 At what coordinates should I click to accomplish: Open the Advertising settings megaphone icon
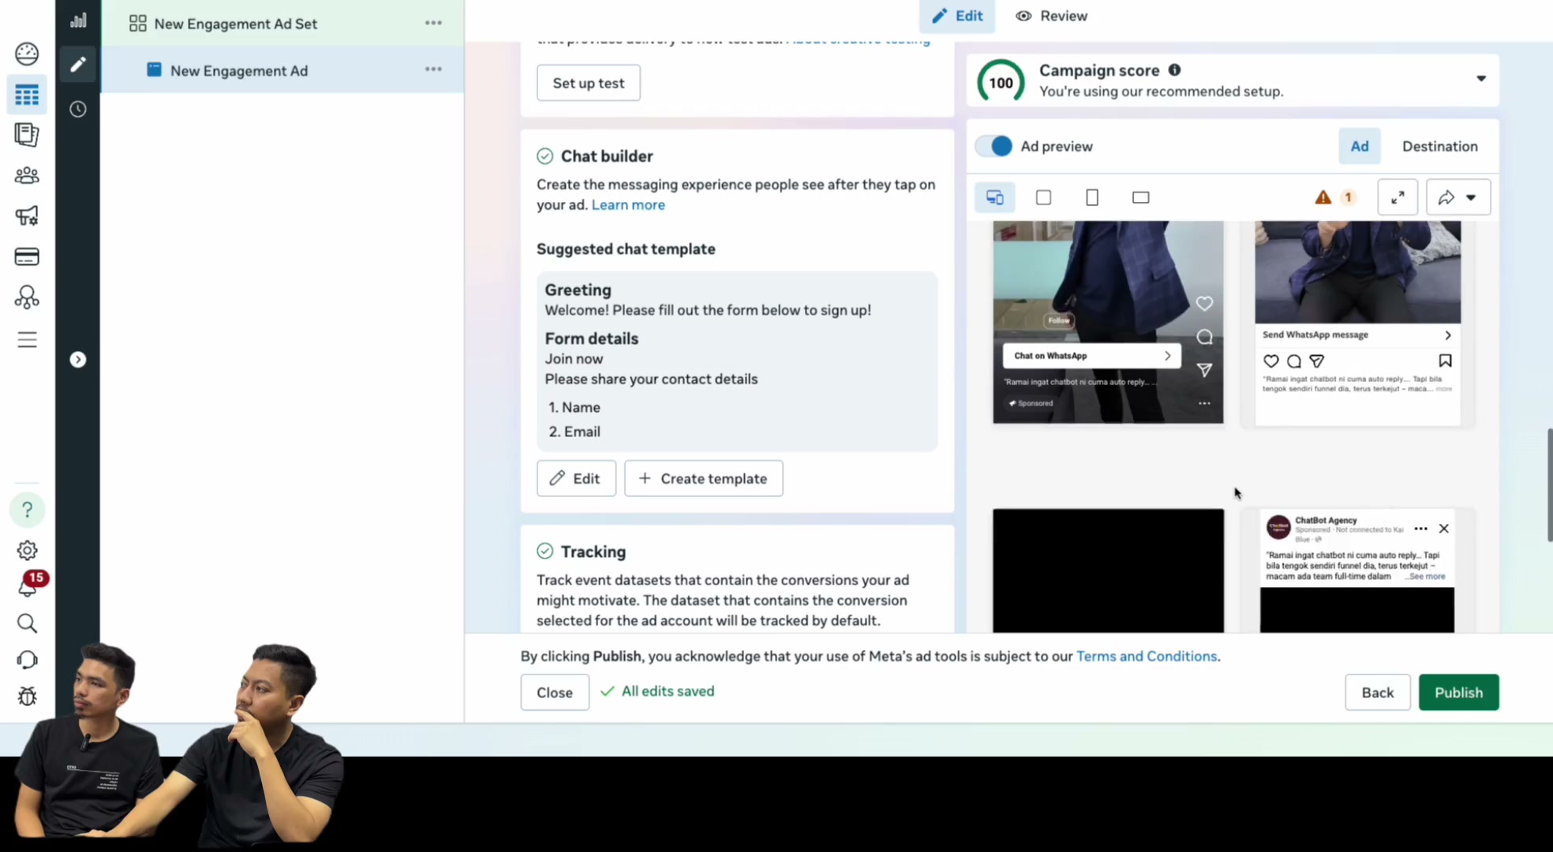[x=27, y=215]
